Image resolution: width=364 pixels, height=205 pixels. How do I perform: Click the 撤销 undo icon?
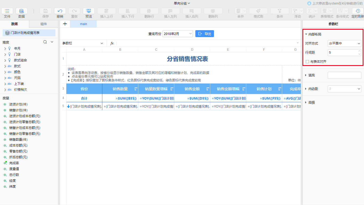[x=60, y=11]
